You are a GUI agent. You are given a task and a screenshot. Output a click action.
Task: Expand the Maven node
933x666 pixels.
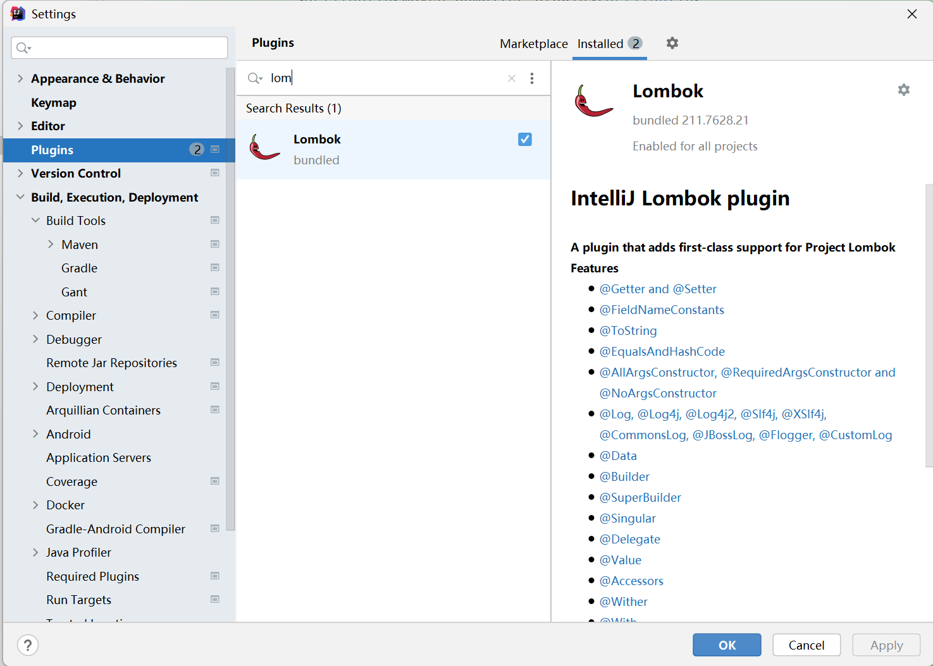pos(51,245)
